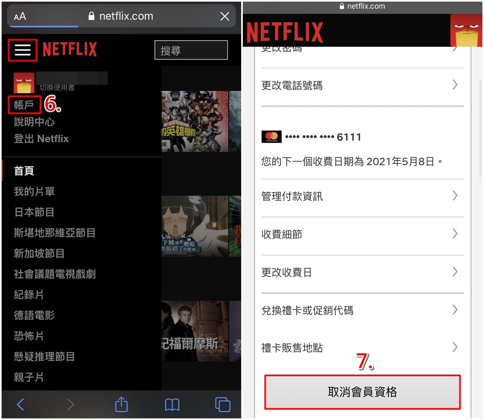Open the 下城 anime thumbnail
484x420 pixels.
click(195, 226)
